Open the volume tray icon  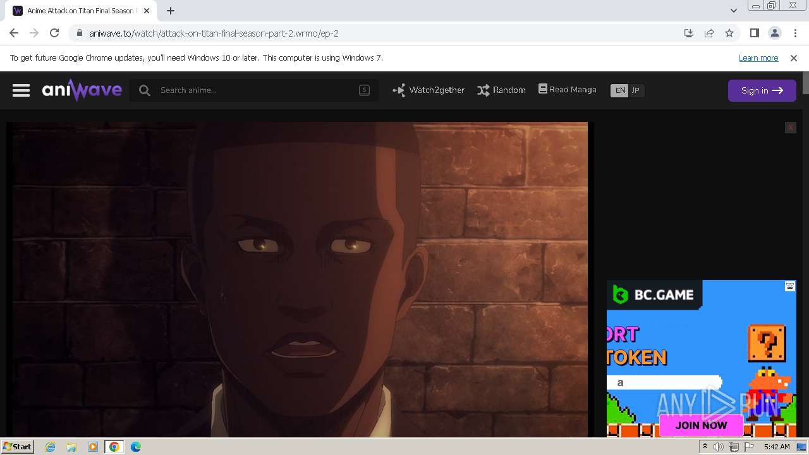tap(719, 447)
